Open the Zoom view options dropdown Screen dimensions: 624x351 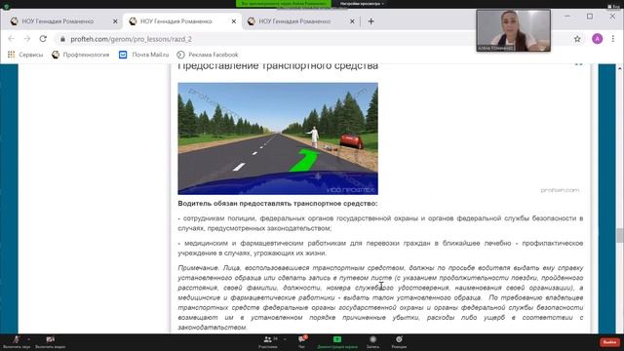(362, 4)
